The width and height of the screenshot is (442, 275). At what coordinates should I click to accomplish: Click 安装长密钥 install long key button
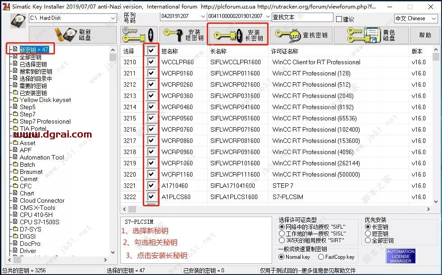point(238,35)
